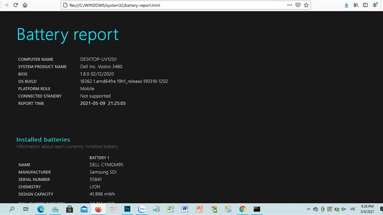Image resolution: width=383 pixels, height=215 pixels.
Task: Open Microsoft Store from taskbar
Action: coord(69,209)
